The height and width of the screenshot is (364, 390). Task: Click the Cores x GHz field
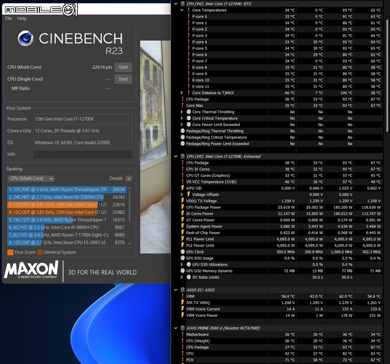pyautogui.click(x=82, y=131)
